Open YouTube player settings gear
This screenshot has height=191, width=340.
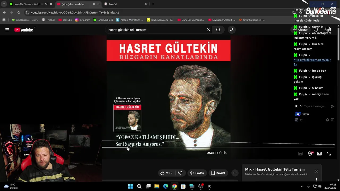[310, 154]
